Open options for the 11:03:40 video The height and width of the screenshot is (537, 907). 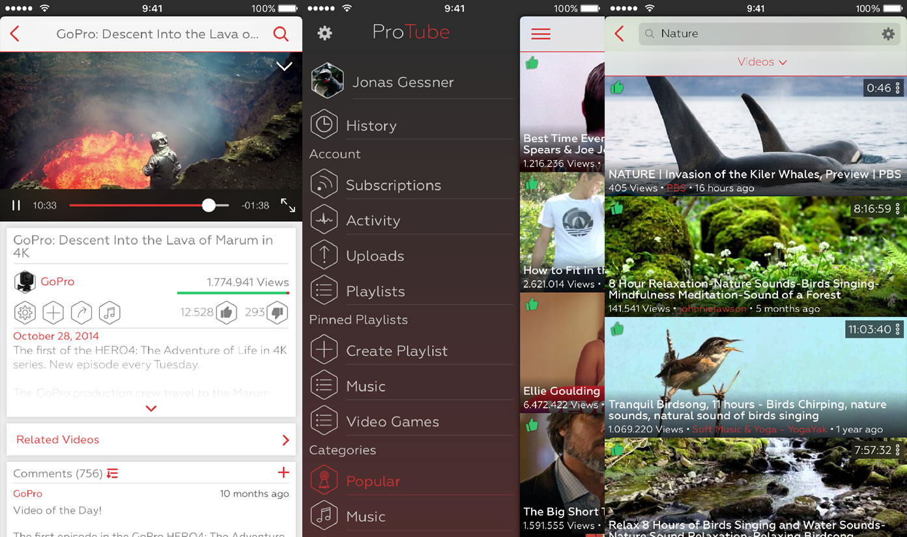pyautogui.click(x=897, y=329)
